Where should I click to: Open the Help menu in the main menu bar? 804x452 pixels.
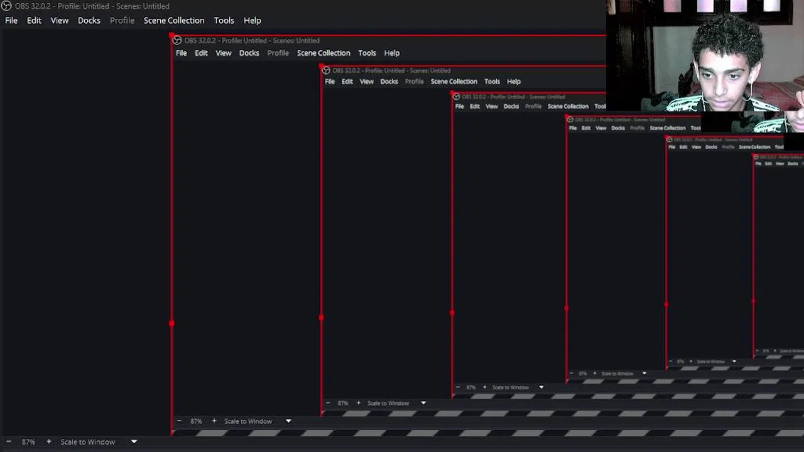tap(252, 20)
